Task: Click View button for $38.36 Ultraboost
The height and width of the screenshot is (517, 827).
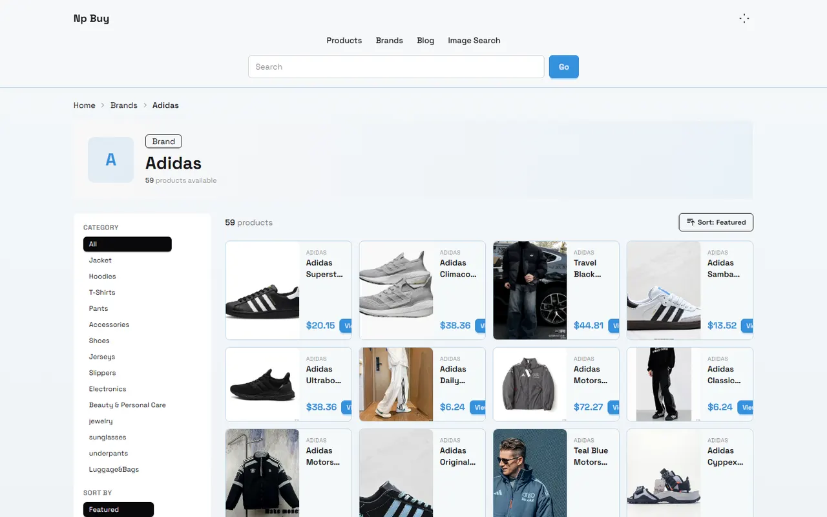Action: click(346, 407)
